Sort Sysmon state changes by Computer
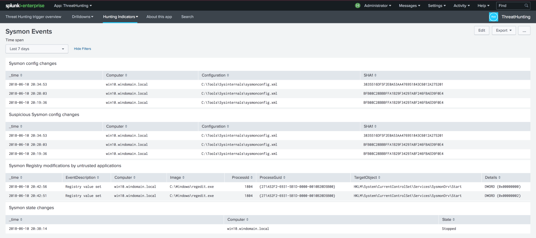Image resolution: width=536 pixels, height=238 pixels. 238,219
